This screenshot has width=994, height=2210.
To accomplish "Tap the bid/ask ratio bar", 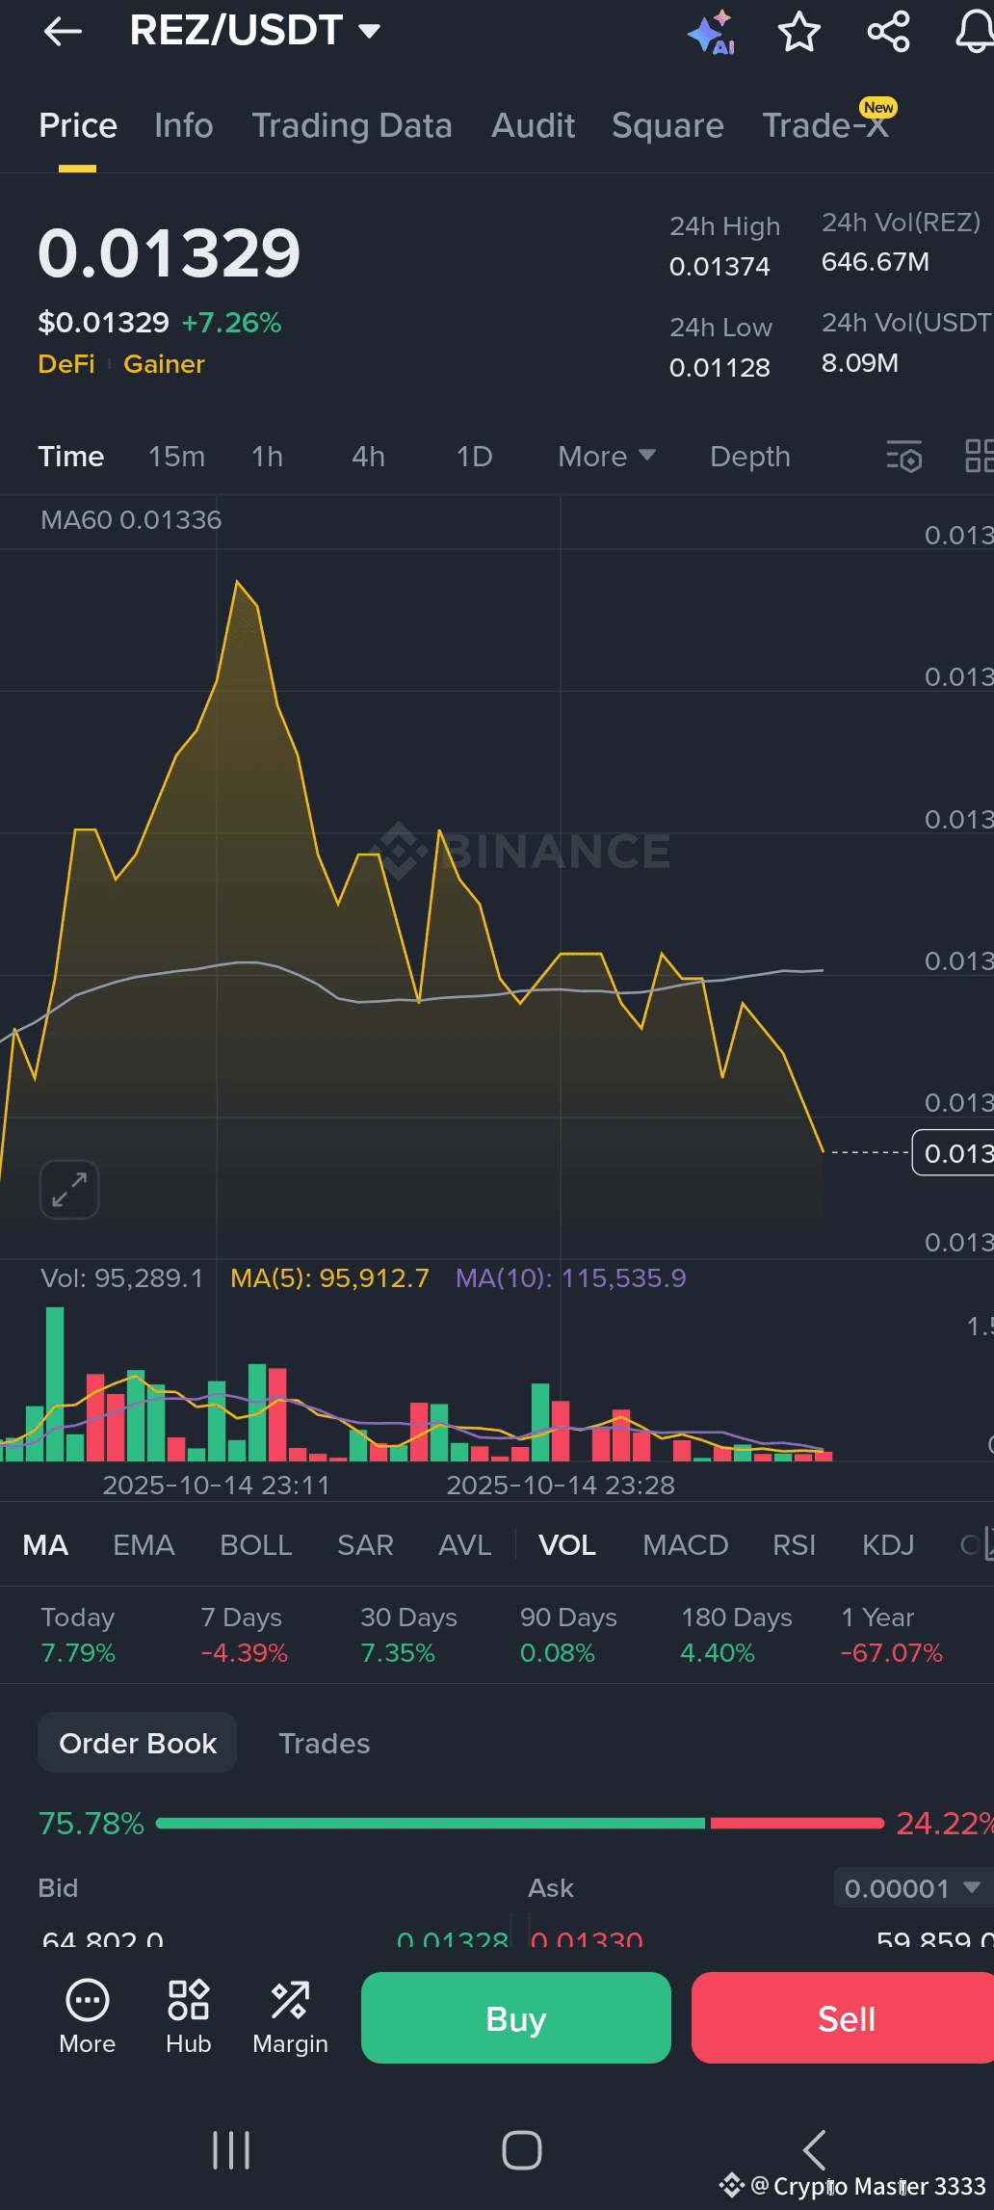I will click(x=520, y=1823).
